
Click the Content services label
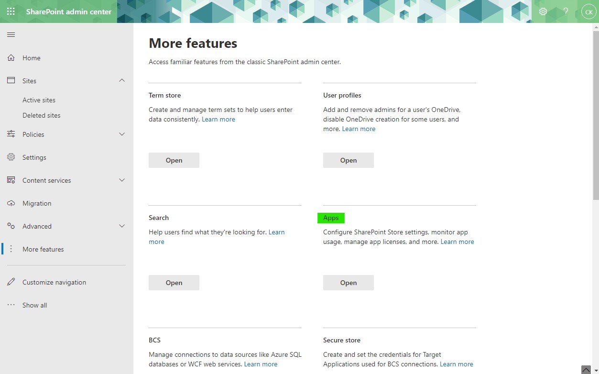(47, 180)
